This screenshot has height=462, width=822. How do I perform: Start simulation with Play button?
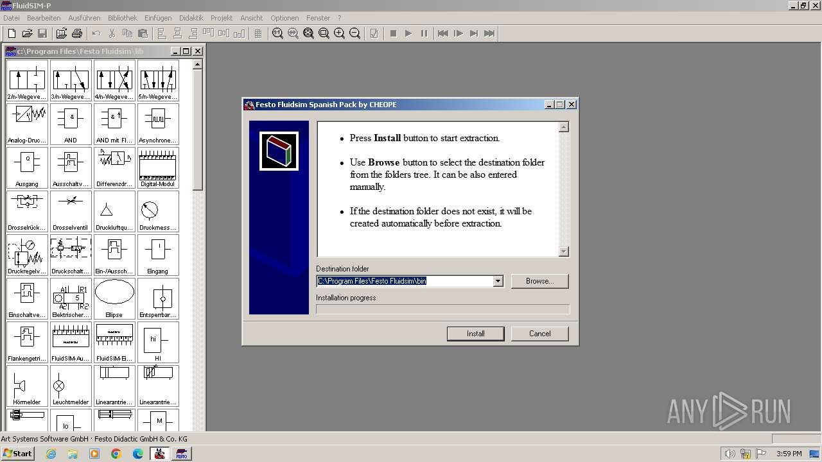click(x=408, y=33)
